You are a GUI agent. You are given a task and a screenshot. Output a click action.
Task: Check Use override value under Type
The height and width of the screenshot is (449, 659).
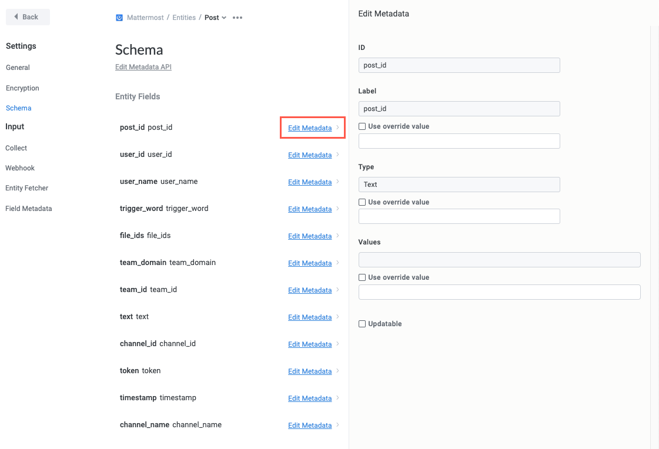click(362, 202)
